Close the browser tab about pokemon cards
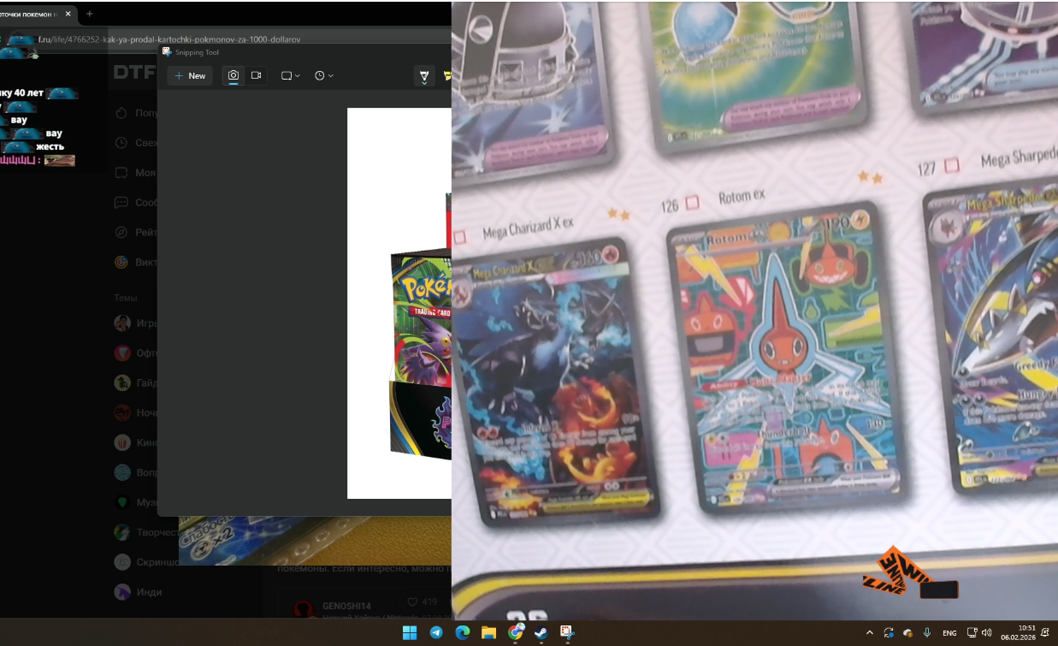This screenshot has width=1058, height=646. (68, 14)
